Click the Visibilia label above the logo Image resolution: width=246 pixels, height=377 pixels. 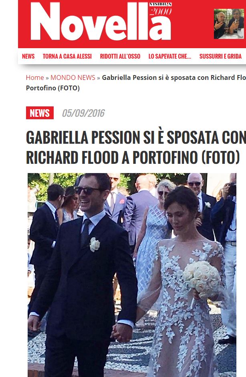pos(160,4)
